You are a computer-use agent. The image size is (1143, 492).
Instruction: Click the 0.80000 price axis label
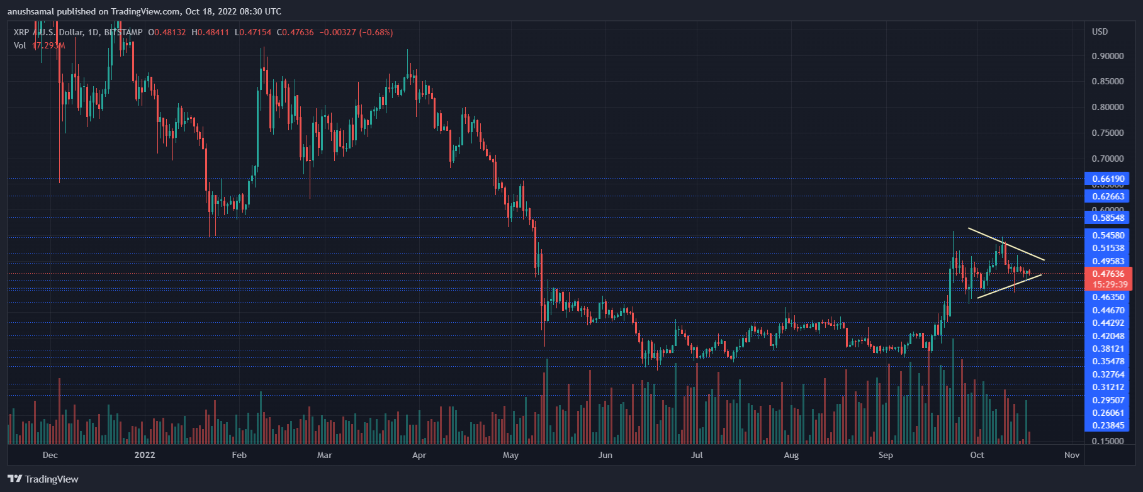pyautogui.click(x=1108, y=107)
